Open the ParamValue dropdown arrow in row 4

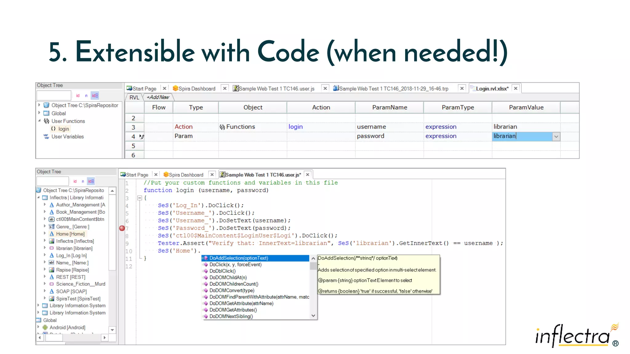556,137
